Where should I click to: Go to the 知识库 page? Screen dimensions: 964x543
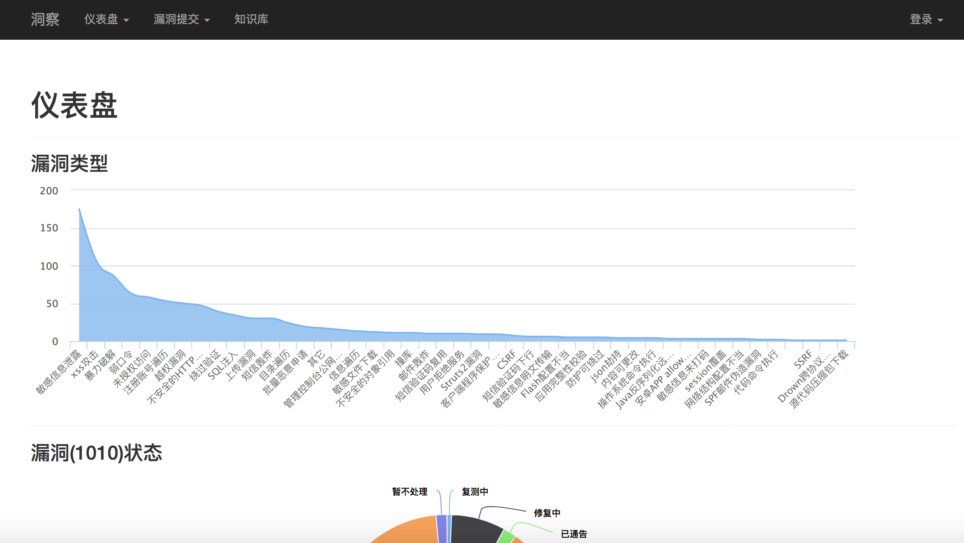pyautogui.click(x=251, y=20)
